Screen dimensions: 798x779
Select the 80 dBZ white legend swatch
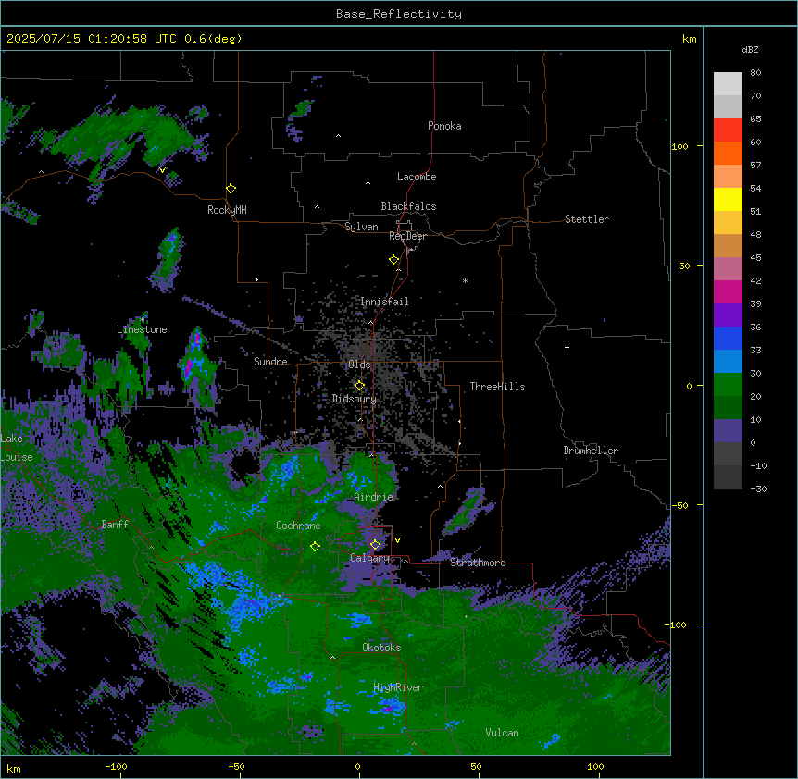pyautogui.click(x=728, y=83)
